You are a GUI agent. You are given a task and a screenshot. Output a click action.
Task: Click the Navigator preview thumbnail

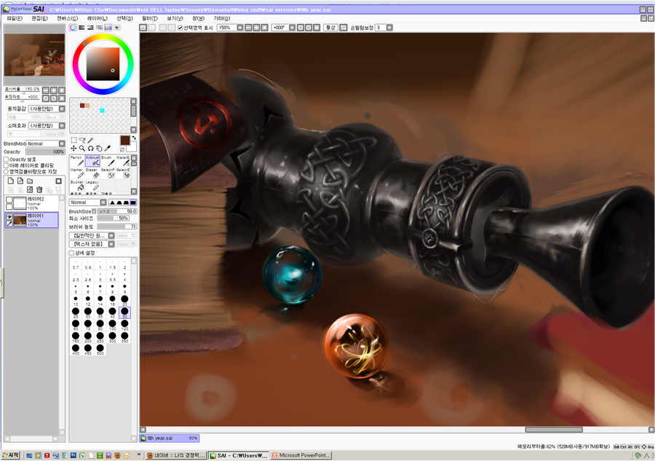34,55
